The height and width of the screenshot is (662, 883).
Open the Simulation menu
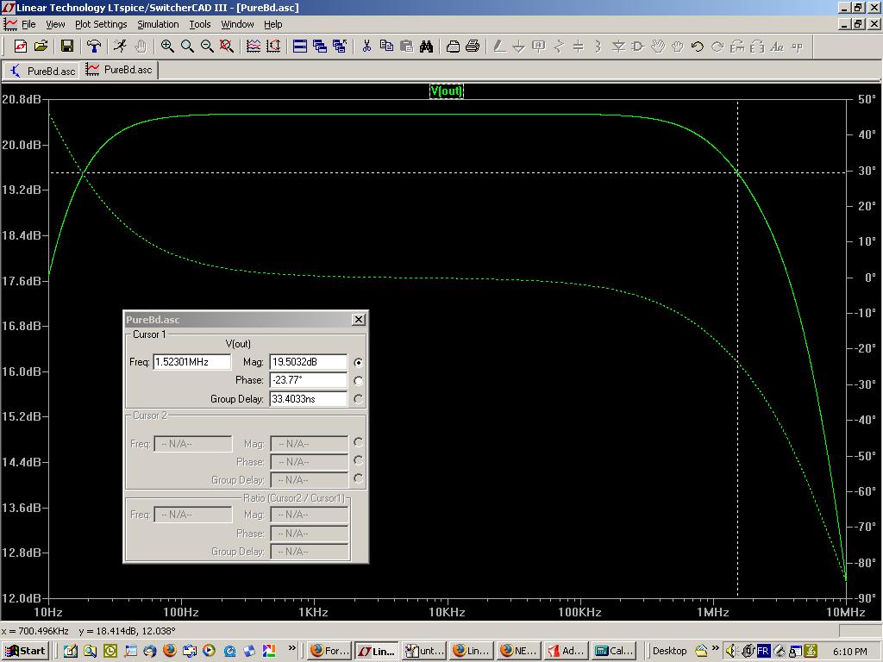tap(158, 24)
